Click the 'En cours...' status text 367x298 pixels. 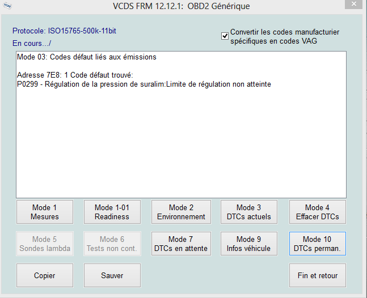32,43
